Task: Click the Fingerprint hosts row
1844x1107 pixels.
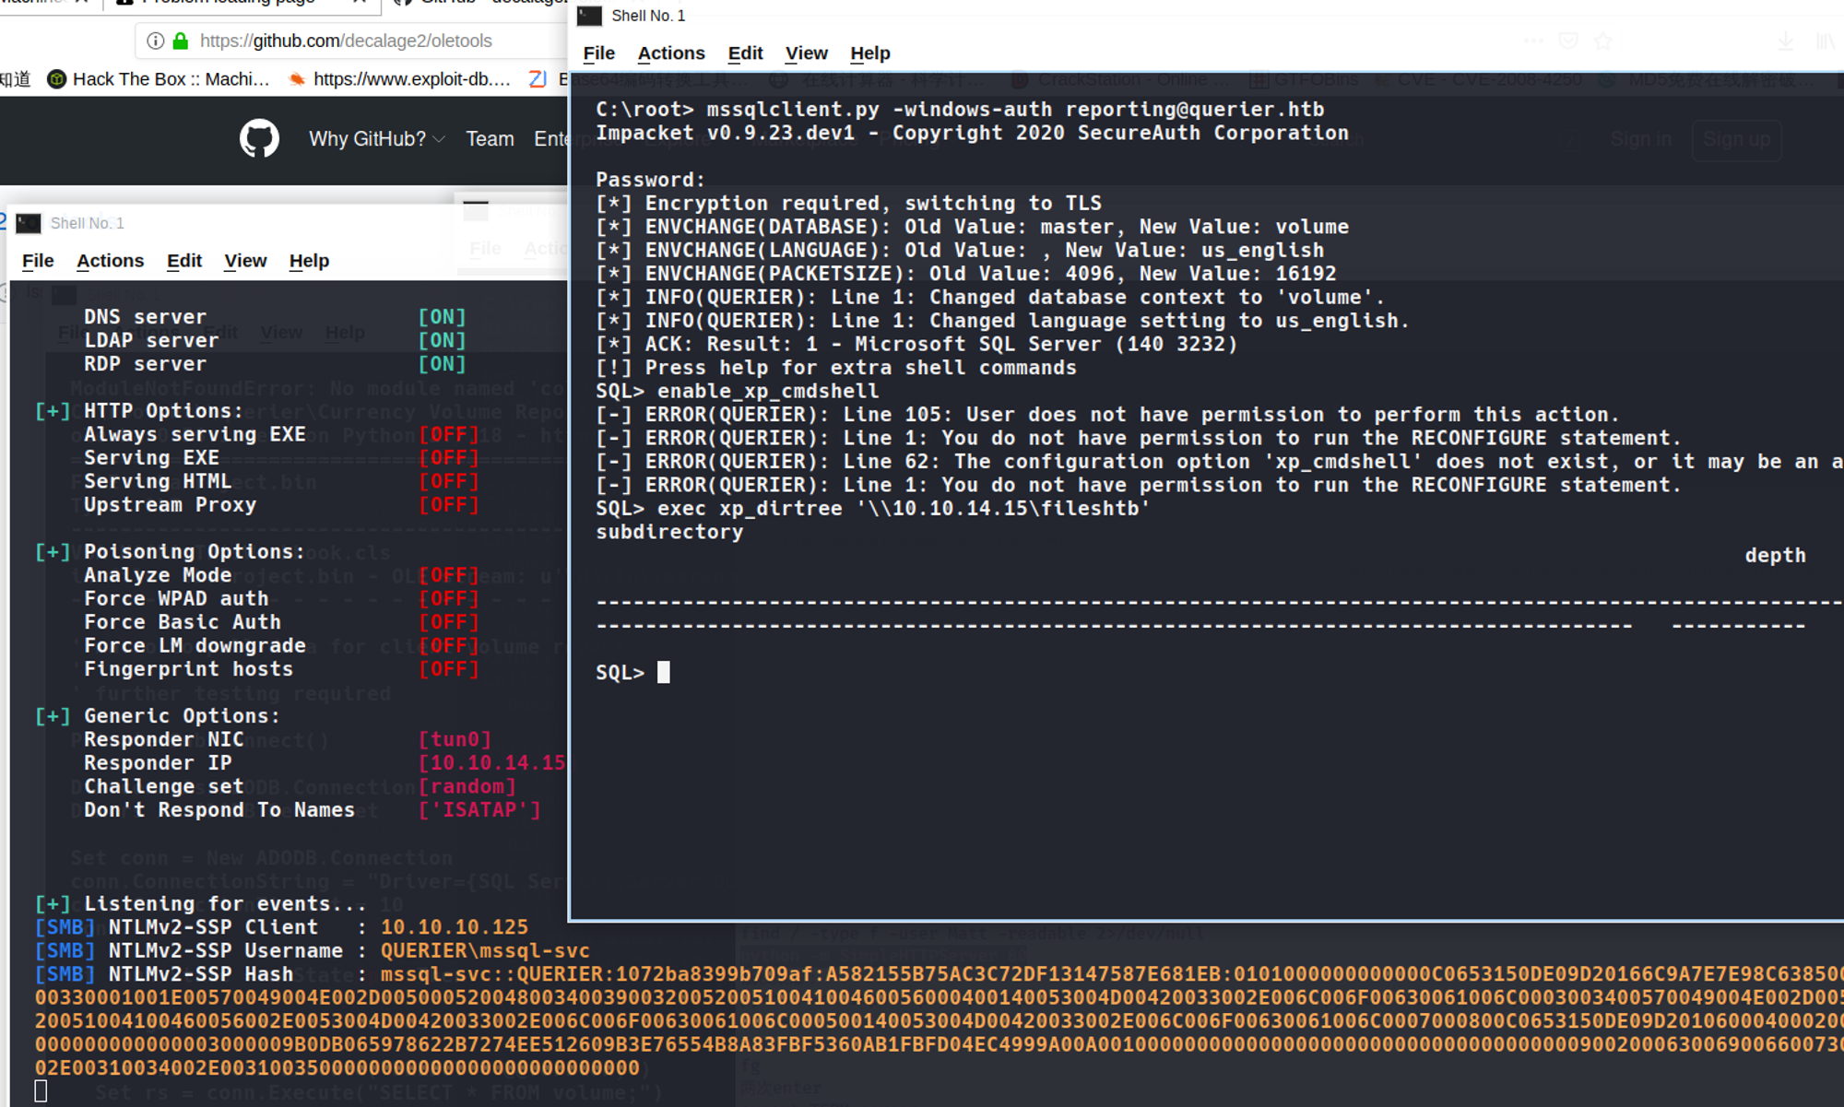Action: coord(281,670)
